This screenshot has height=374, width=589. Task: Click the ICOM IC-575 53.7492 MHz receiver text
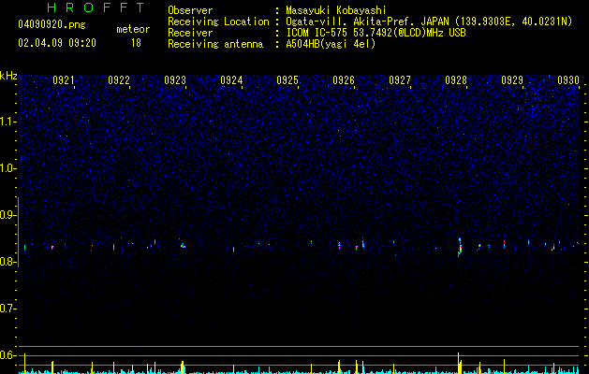375,33
